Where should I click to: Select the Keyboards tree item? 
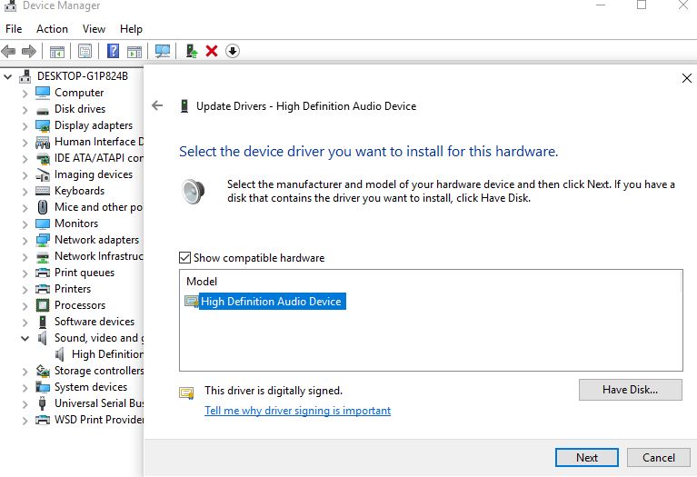[79, 191]
